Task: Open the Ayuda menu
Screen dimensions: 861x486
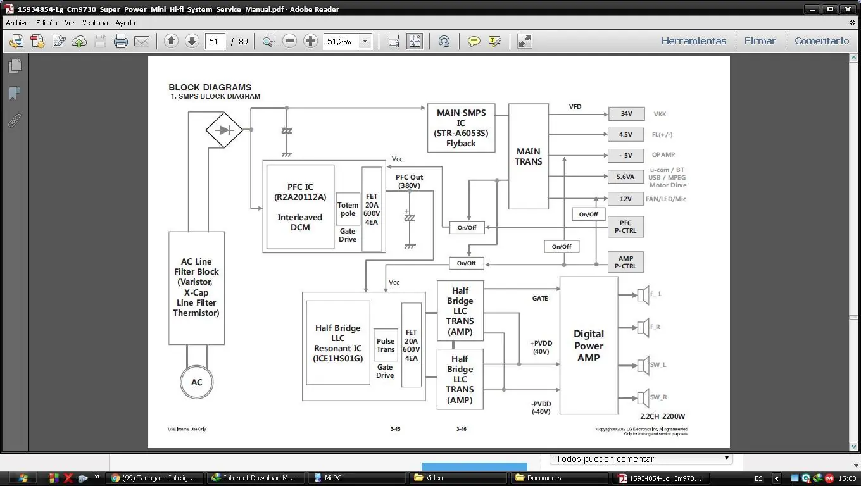Action: [125, 23]
